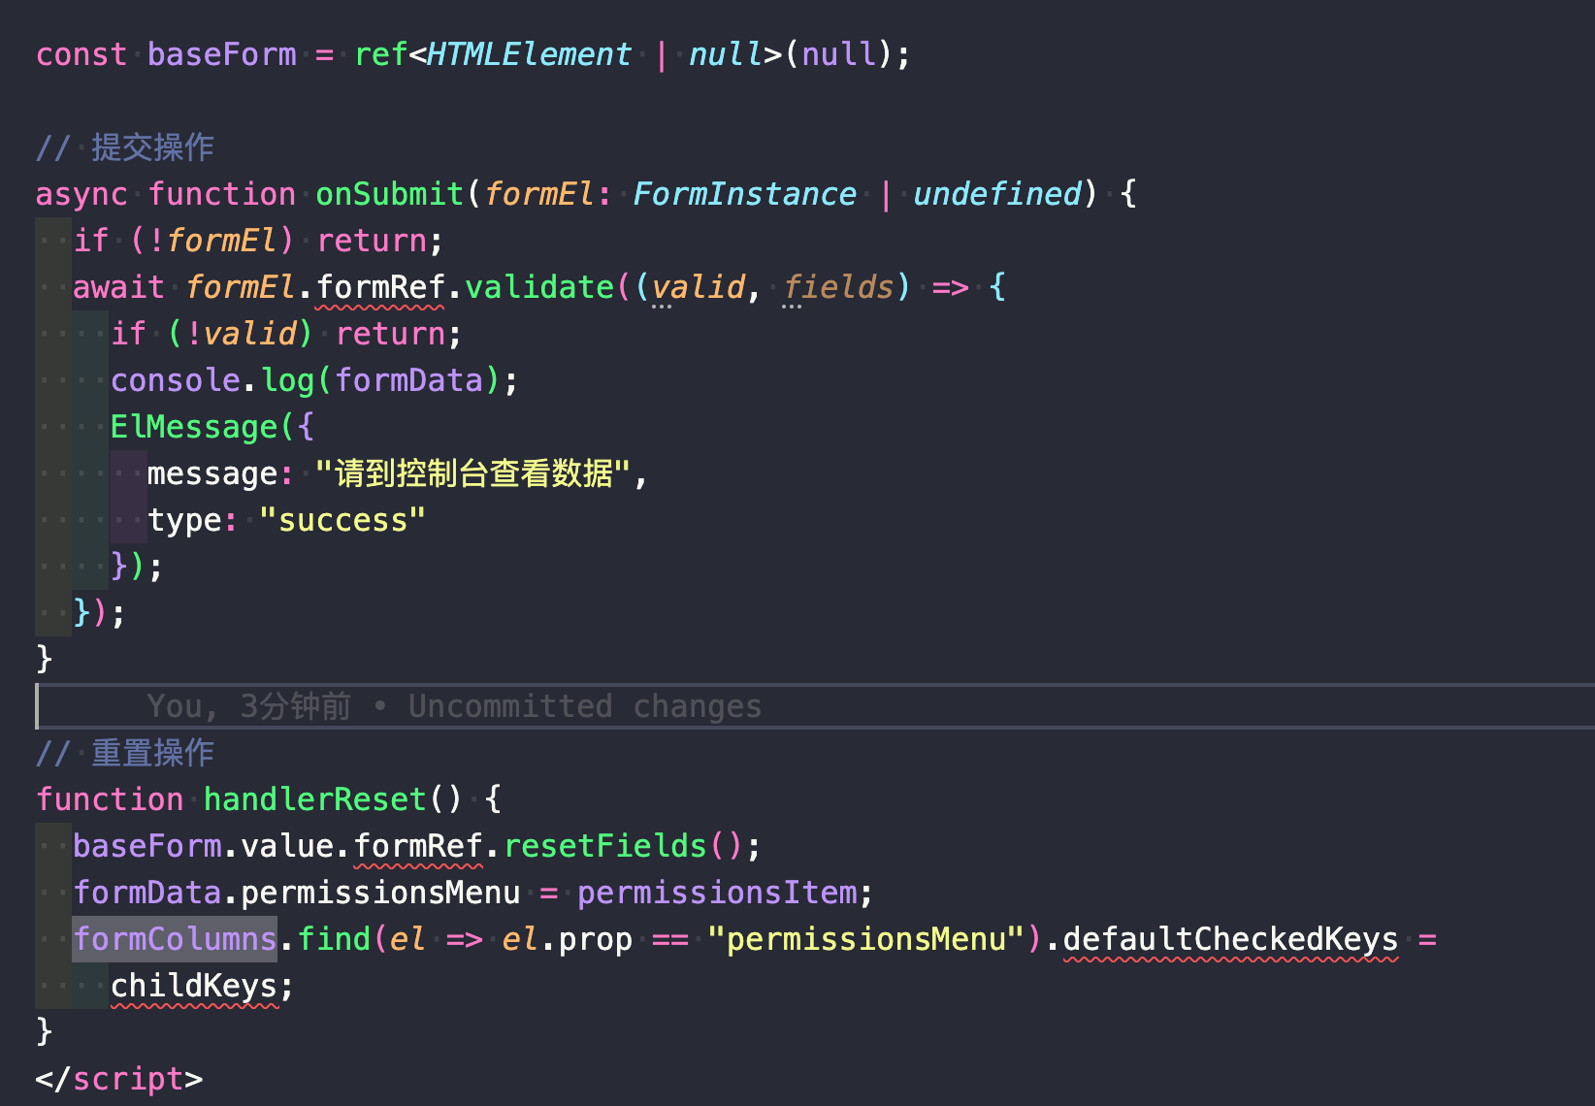This screenshot has width=1595, height=1106.
Task: Click formRef underlined in baseForm.value line
Action: coord(417,846)
